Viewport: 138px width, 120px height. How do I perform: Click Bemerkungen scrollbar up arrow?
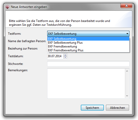coord(127,71)
